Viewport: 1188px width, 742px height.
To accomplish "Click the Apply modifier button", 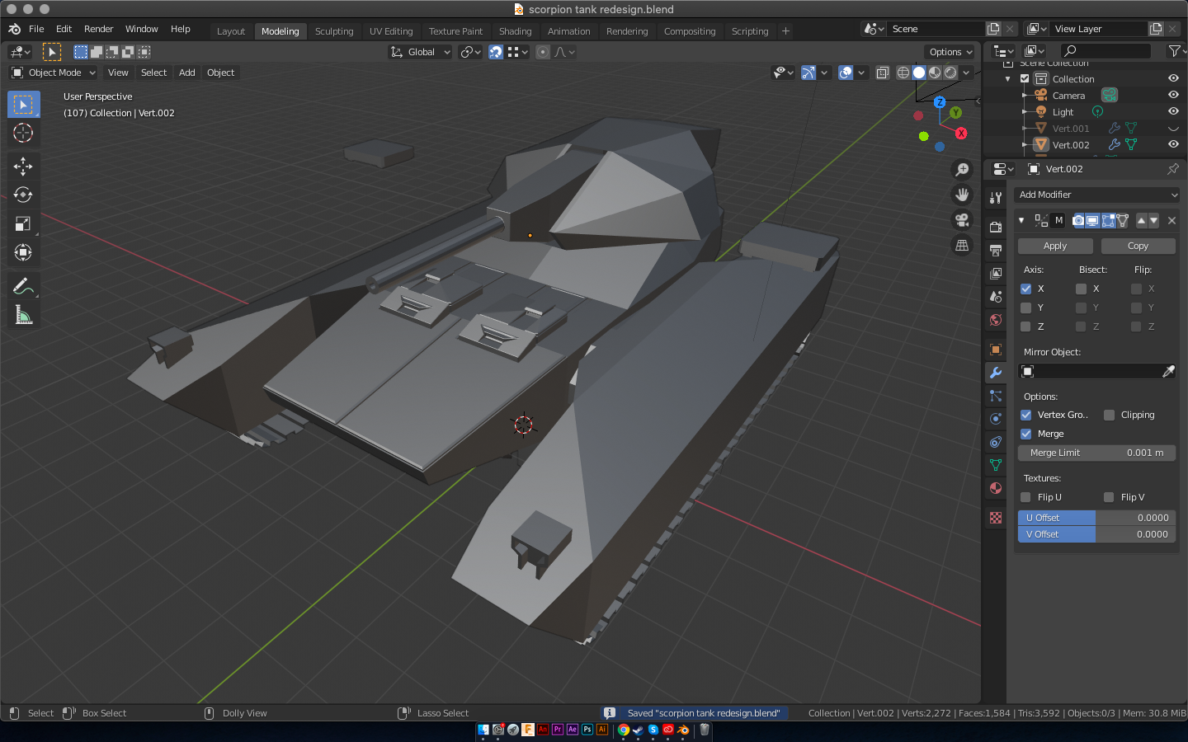I will point(1055,246).
